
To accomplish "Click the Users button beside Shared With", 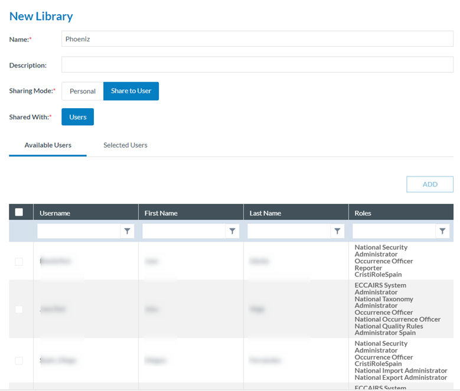I will pos(77,117).
